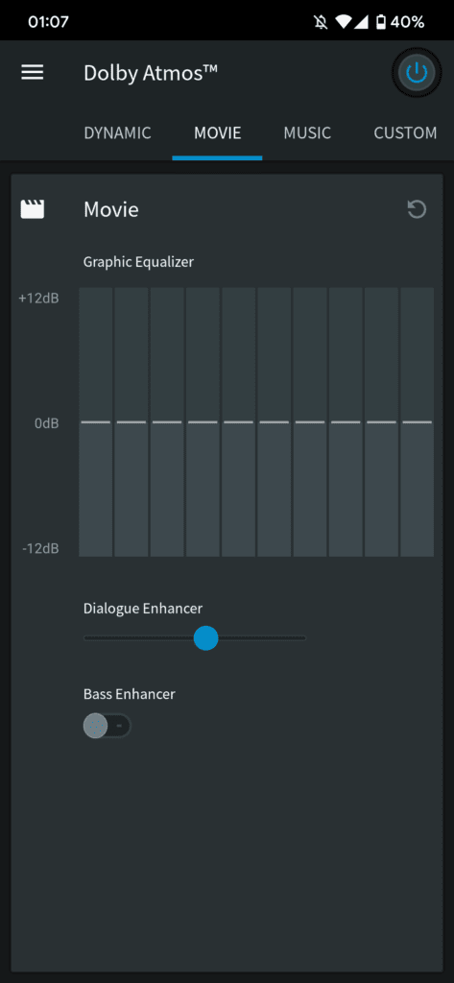The image size is (454, 983).
Task: Tap the cellular signal icon
Action: pos(361,23)
